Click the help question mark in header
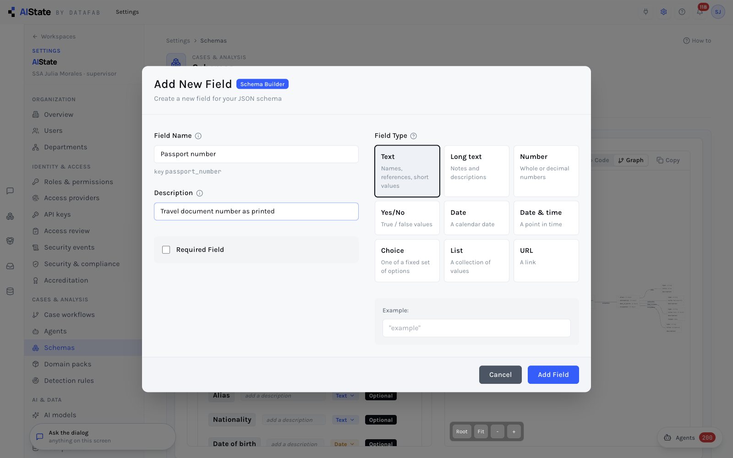 (682, 12)
